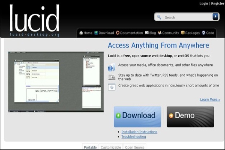Click the web applications window icon

(112, 87)
